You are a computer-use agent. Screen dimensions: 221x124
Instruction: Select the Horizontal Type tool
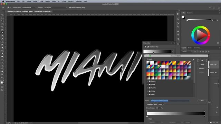tap(2, 63)
